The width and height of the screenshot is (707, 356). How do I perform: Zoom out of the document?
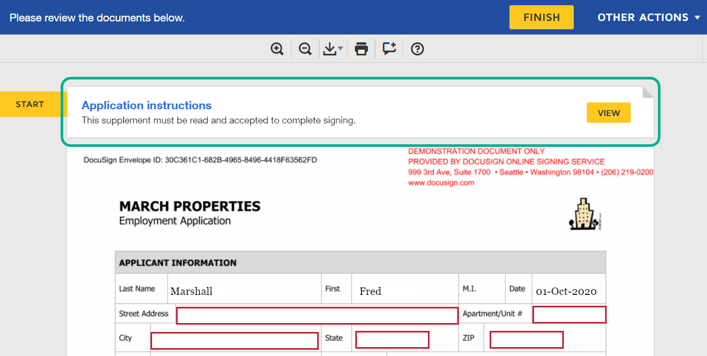(x=305, y=49)
